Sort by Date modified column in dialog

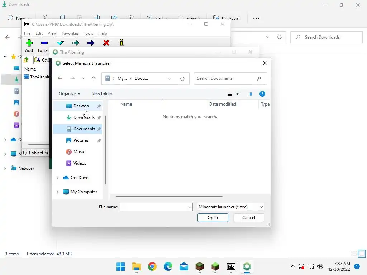pyautogui.click(x=223, y=104)
